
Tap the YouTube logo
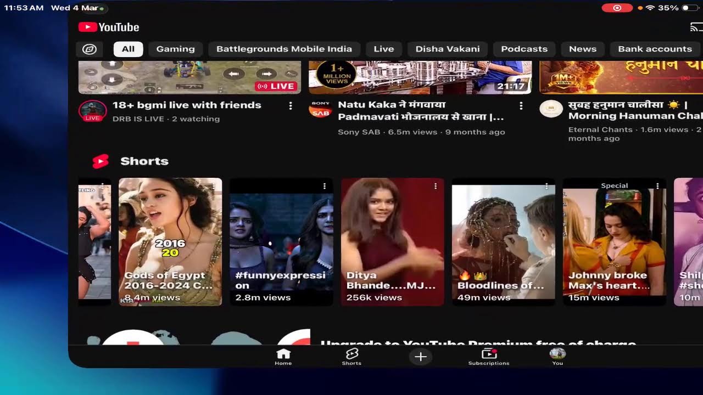click(x=109, y=27)
